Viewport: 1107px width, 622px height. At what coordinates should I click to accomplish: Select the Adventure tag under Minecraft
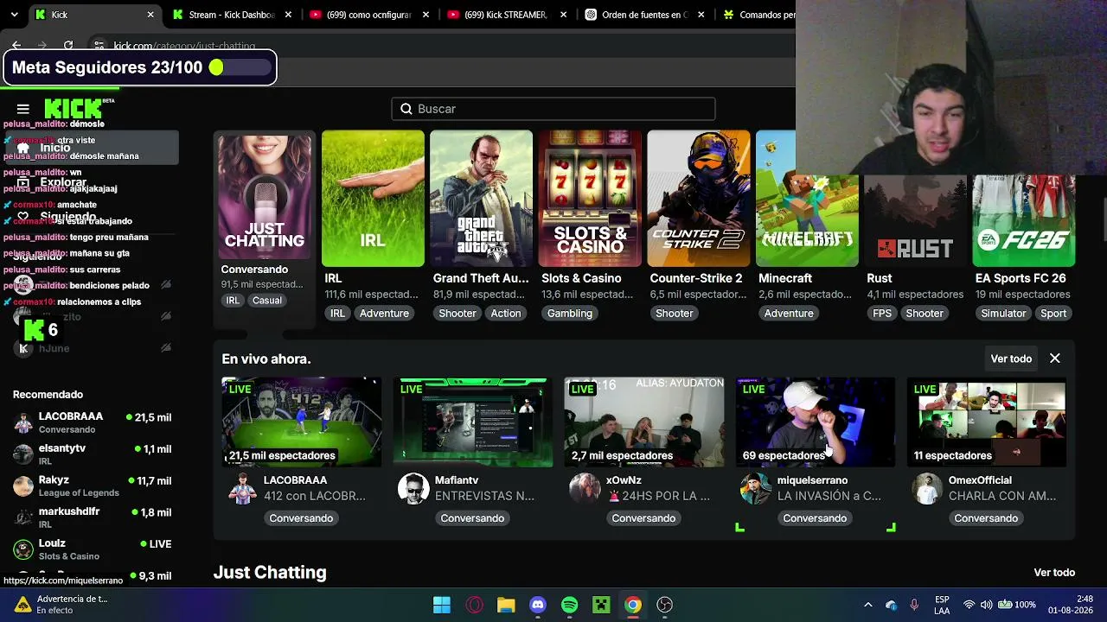tap(789, 314)
